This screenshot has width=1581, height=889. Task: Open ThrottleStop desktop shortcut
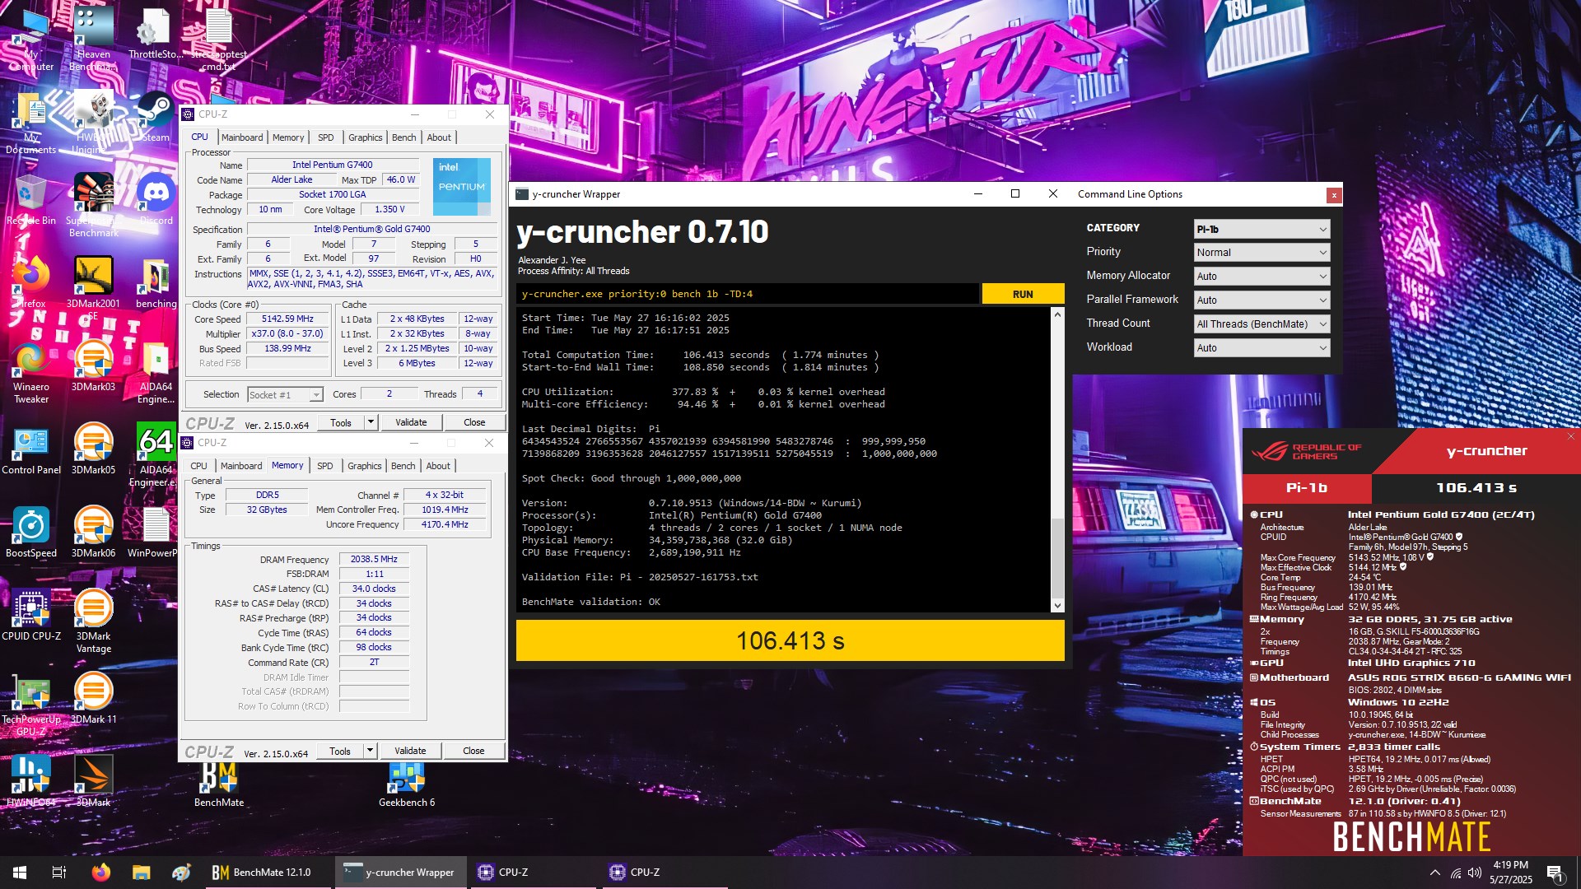pos(156,34)
